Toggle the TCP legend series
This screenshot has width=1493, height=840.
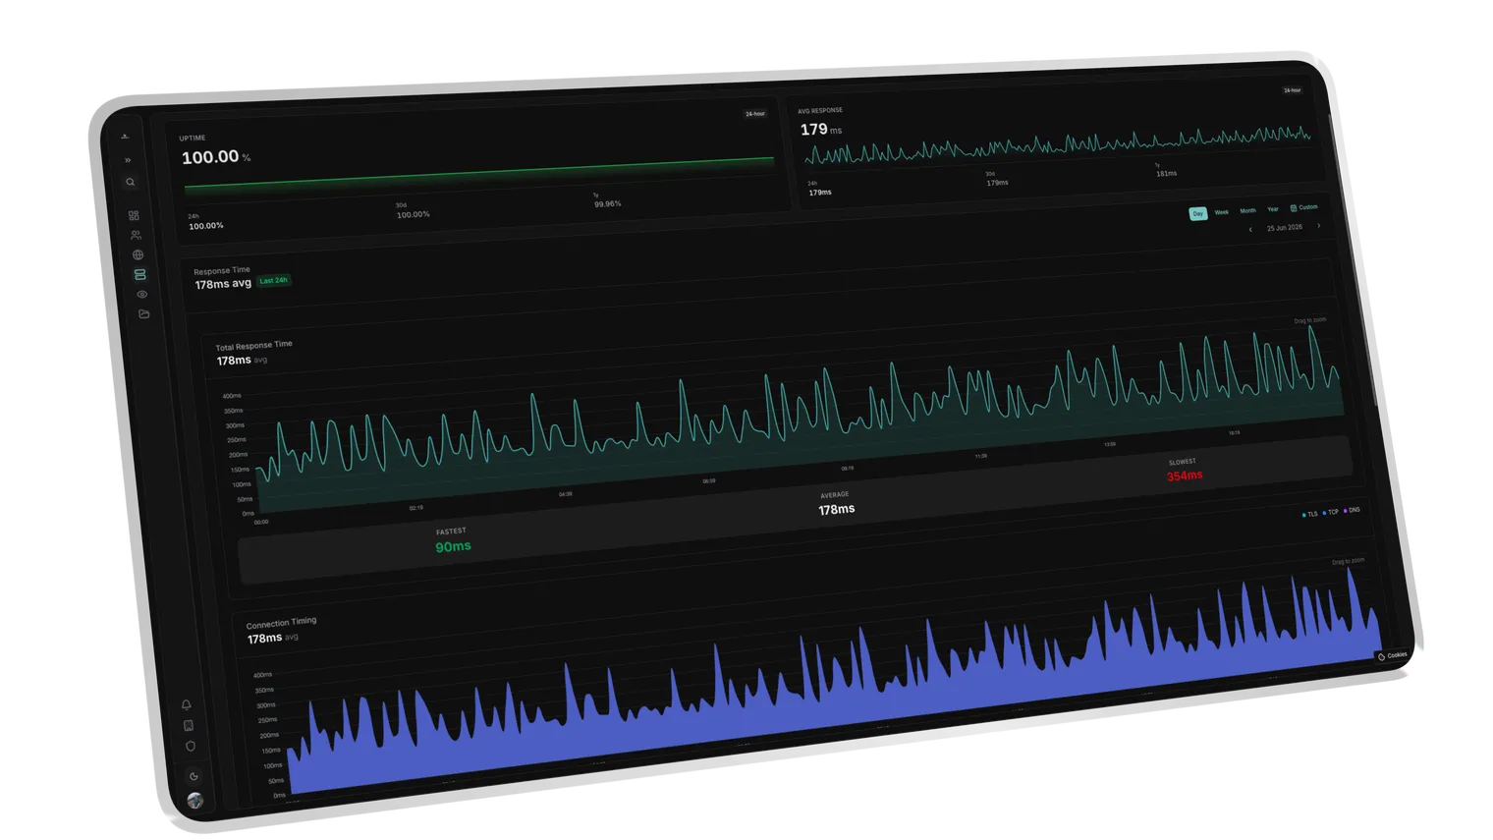1331,512
